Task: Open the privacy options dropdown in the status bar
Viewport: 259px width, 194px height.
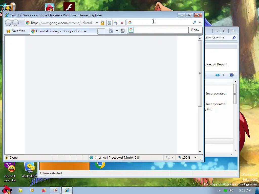Action: (173, 158)
